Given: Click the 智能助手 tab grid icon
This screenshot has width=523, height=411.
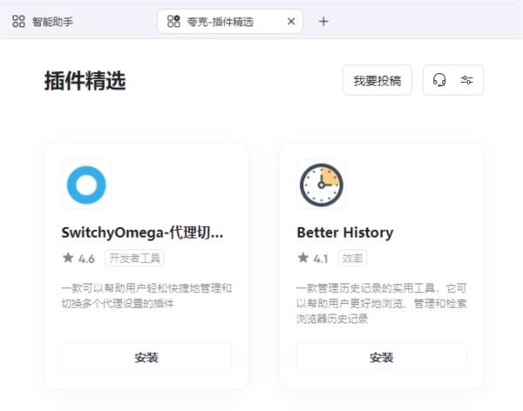Looking at the screenshot, I should point(18,22).
